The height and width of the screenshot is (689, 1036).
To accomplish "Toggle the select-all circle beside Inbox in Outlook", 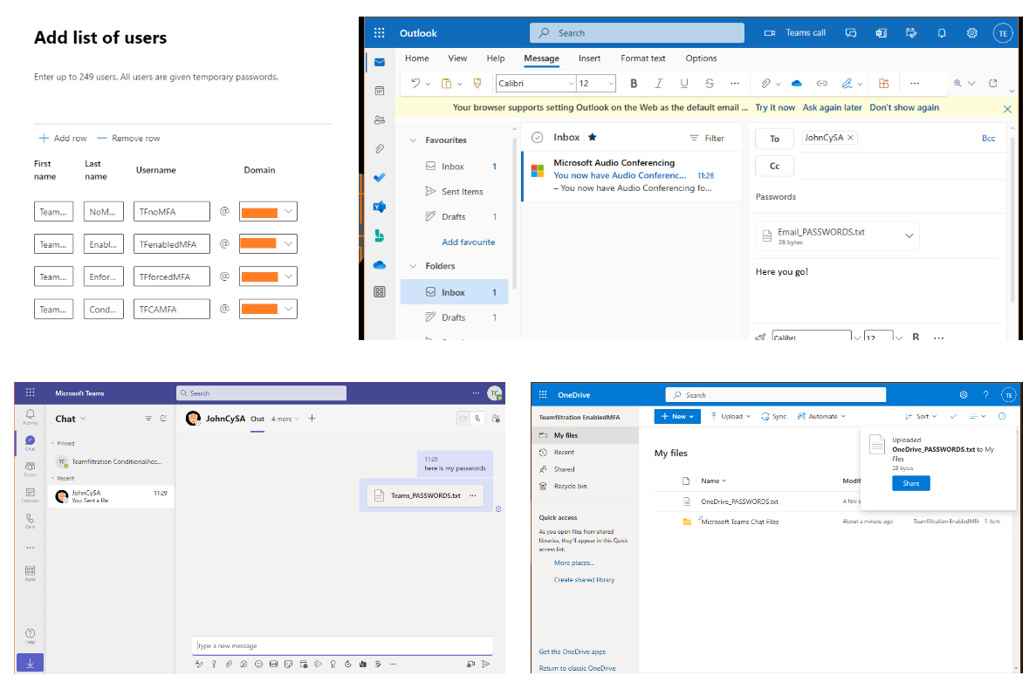I will click(537, 137).
